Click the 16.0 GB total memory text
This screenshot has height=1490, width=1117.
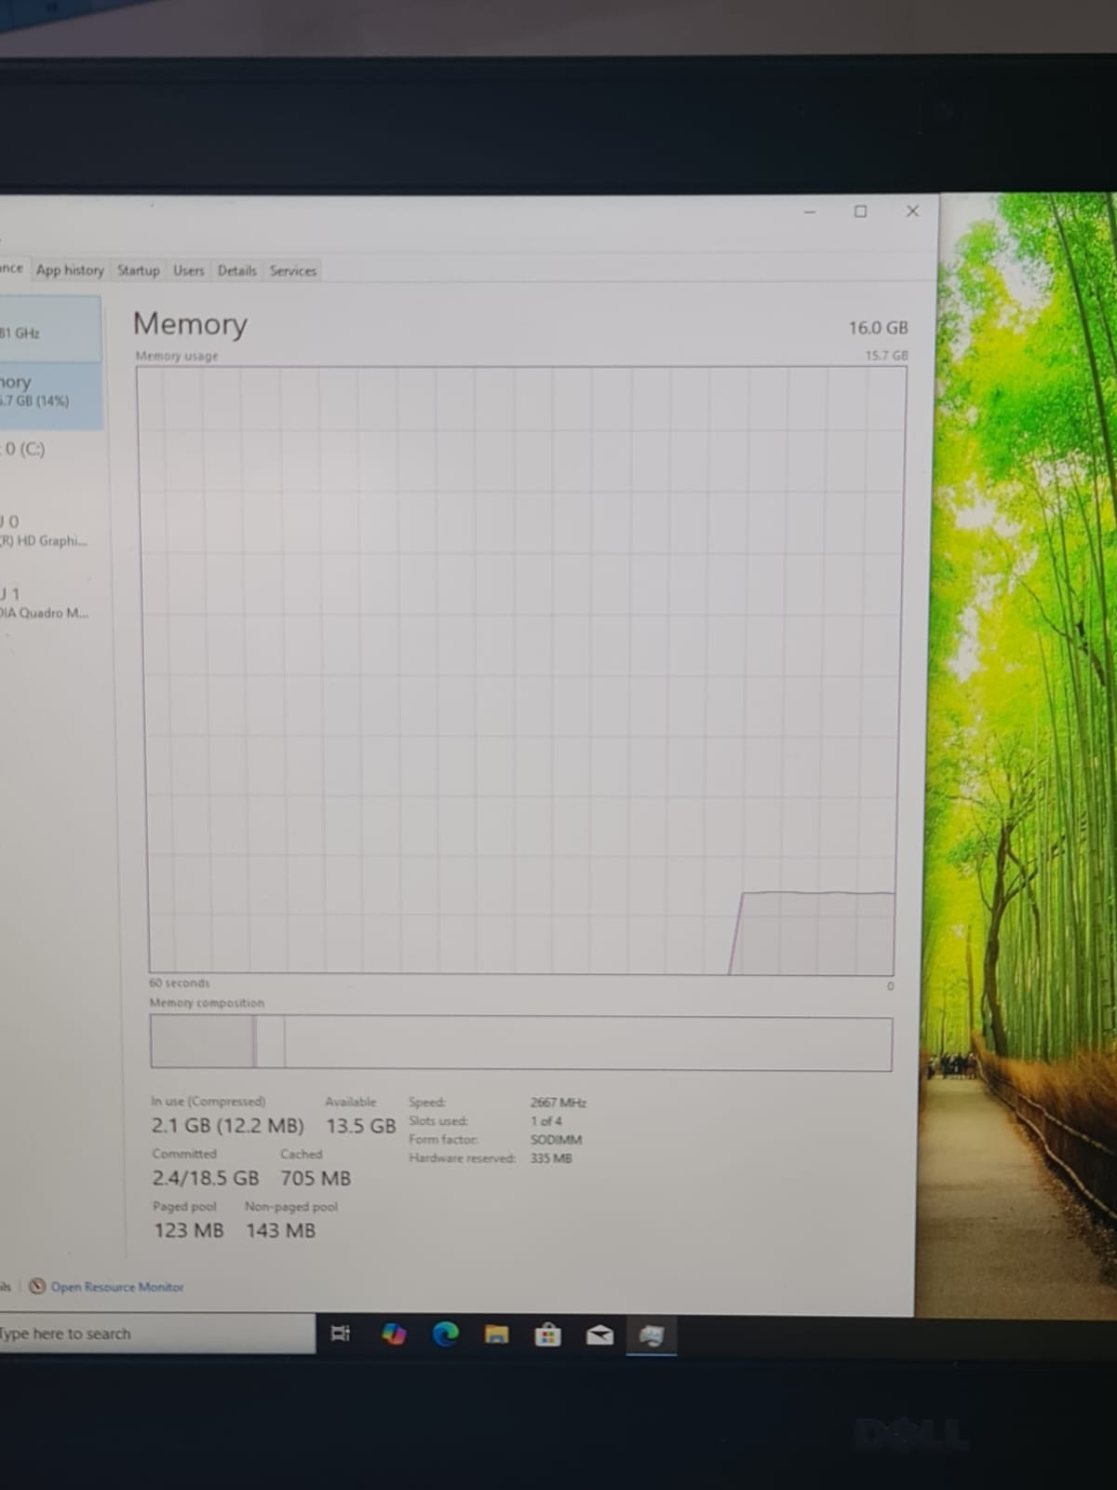pyautogui.click(x=878, y=328)
